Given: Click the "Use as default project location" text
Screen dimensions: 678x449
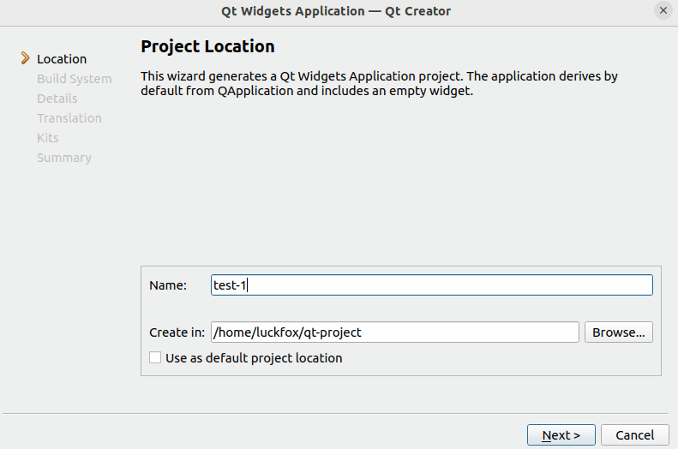Looking at the screenshot, I should tap(254, 358).
